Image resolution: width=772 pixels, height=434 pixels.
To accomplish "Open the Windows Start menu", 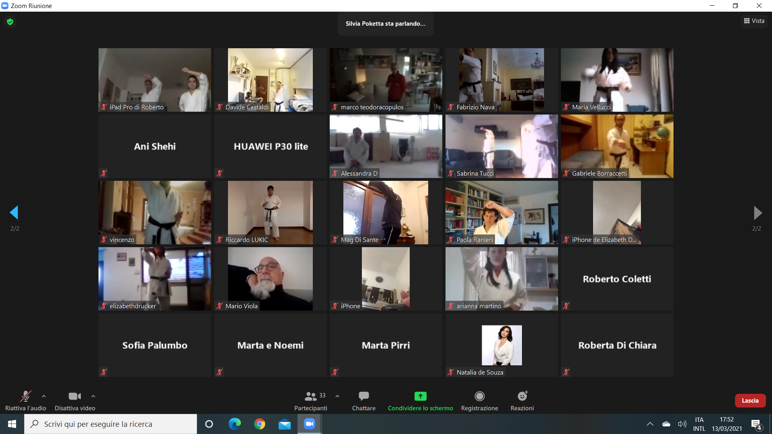I will [x=12, y=424].
